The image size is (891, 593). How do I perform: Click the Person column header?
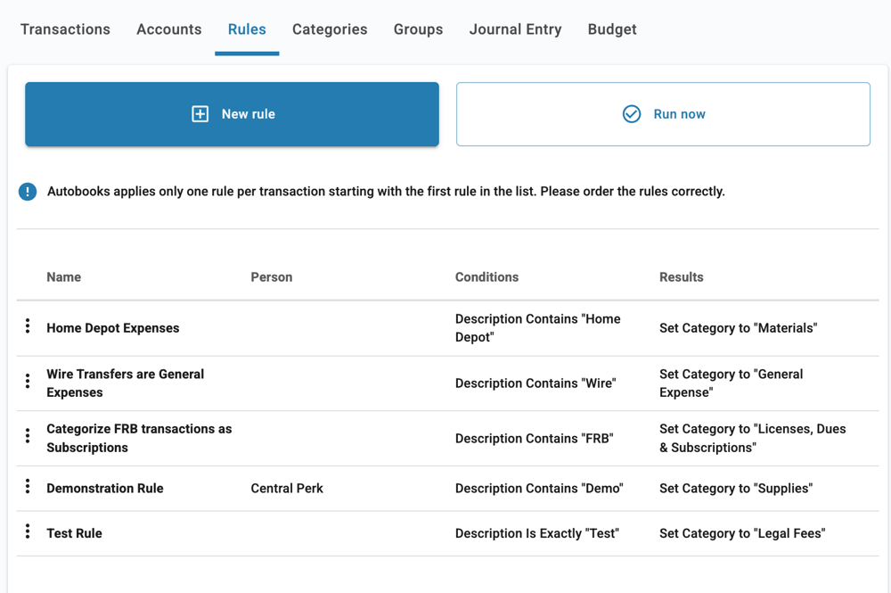271,276
